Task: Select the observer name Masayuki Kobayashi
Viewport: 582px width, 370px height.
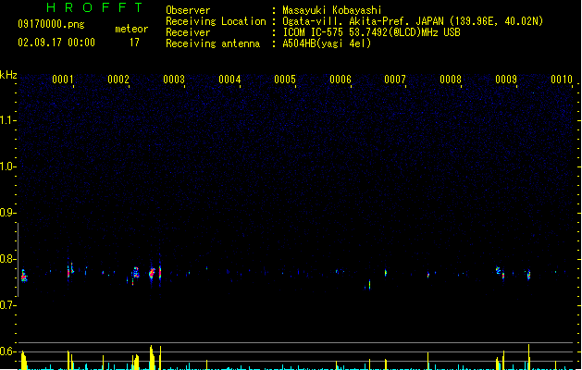Action: click(332, 10)
